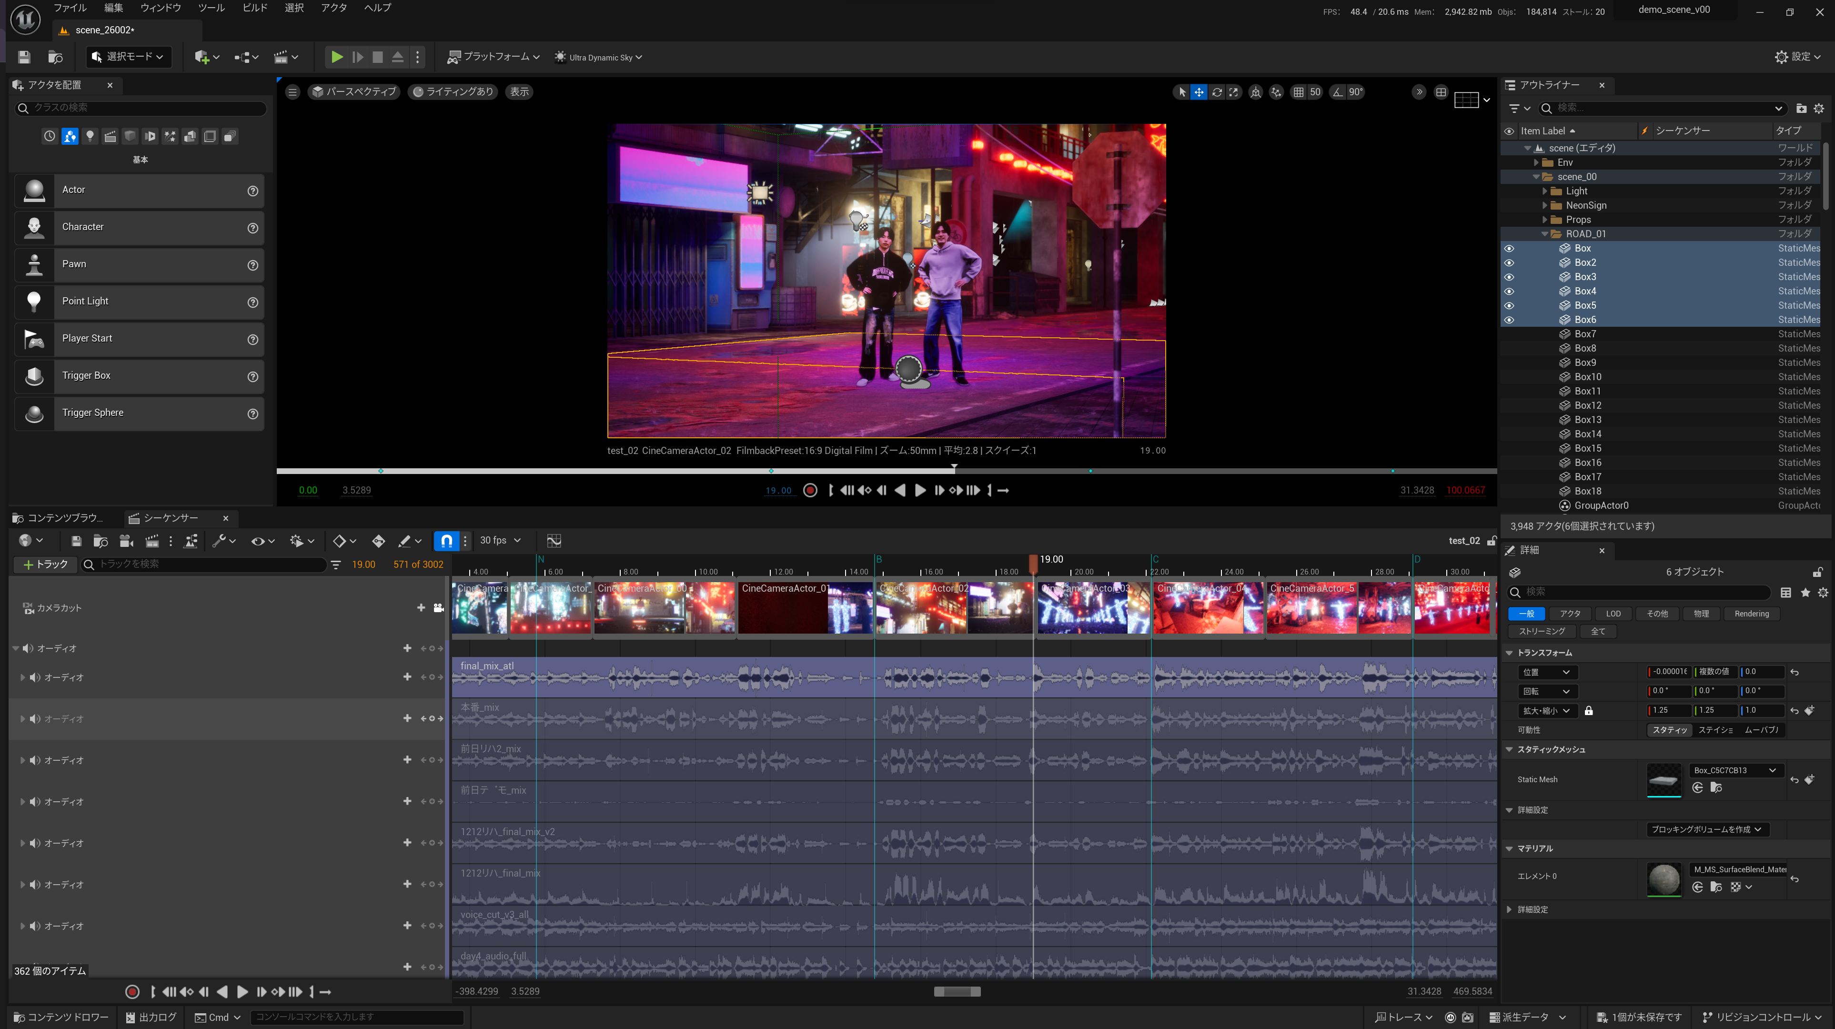Screen dimensions: 1835x1029
Task: Click the sequencer timeline horizontal scrollbar thumb
Action: pyautogui.click(x=957, y=991)
